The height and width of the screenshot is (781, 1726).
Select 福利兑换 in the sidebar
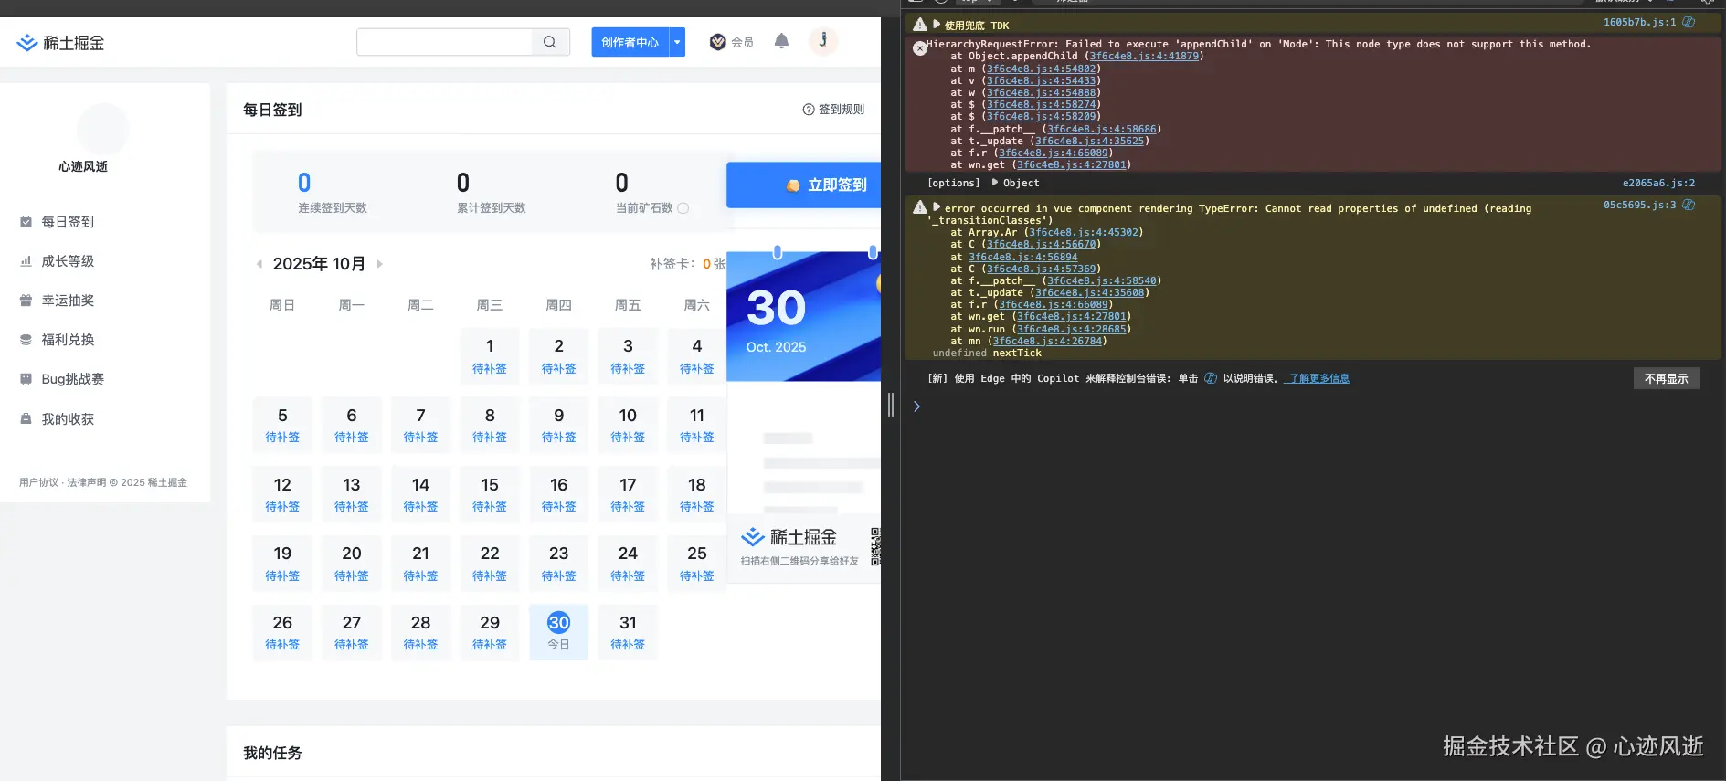[67, 340]
